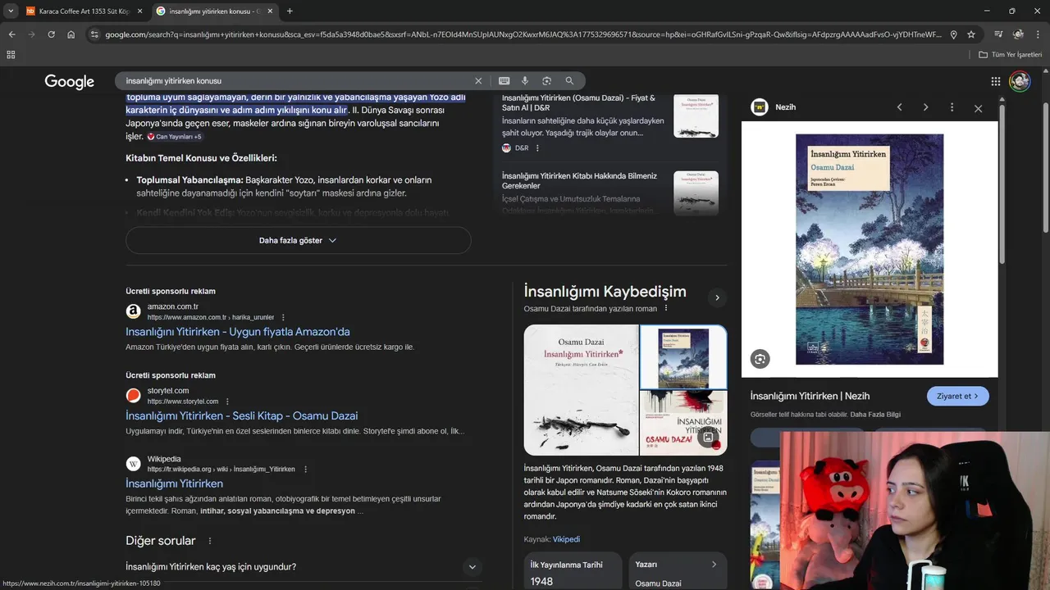Open the Google apps grid icon
Viewport: 1050px width, 590px height.
click(x=995, y=81)
